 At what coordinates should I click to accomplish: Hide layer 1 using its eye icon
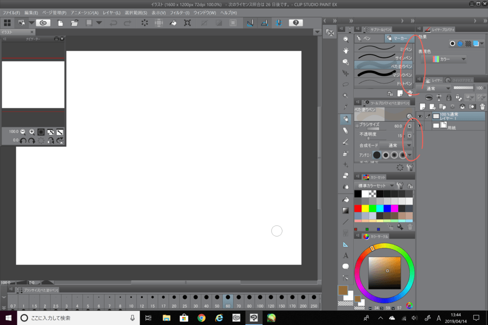pyautogui.click(x=420, y=116)
